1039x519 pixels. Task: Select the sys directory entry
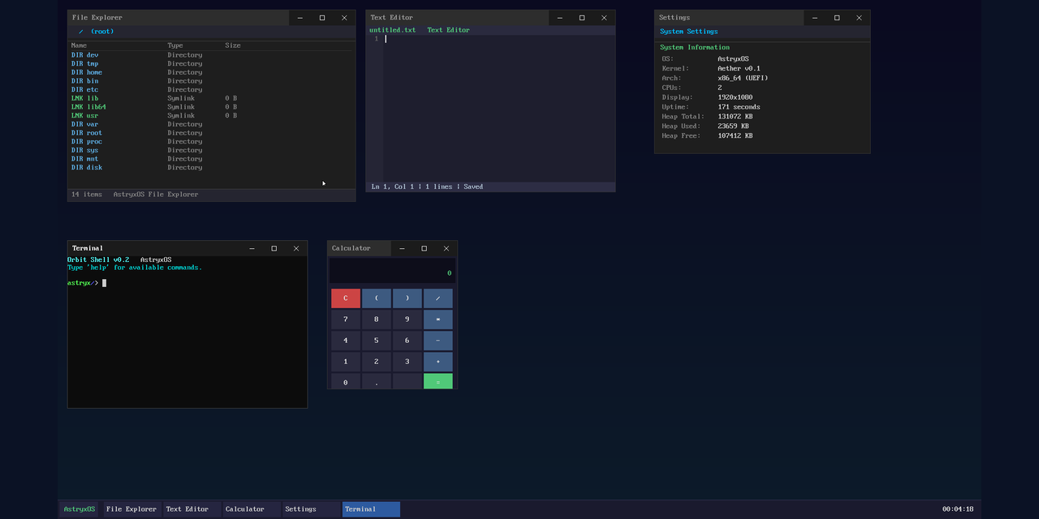pyautogui.click(x=211, y=150)
